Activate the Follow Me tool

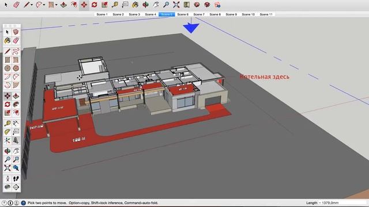click(16, 104)
